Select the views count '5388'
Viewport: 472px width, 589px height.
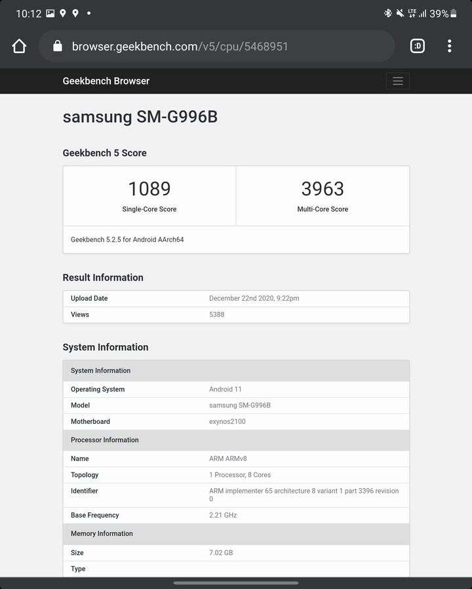pos(217,314)
